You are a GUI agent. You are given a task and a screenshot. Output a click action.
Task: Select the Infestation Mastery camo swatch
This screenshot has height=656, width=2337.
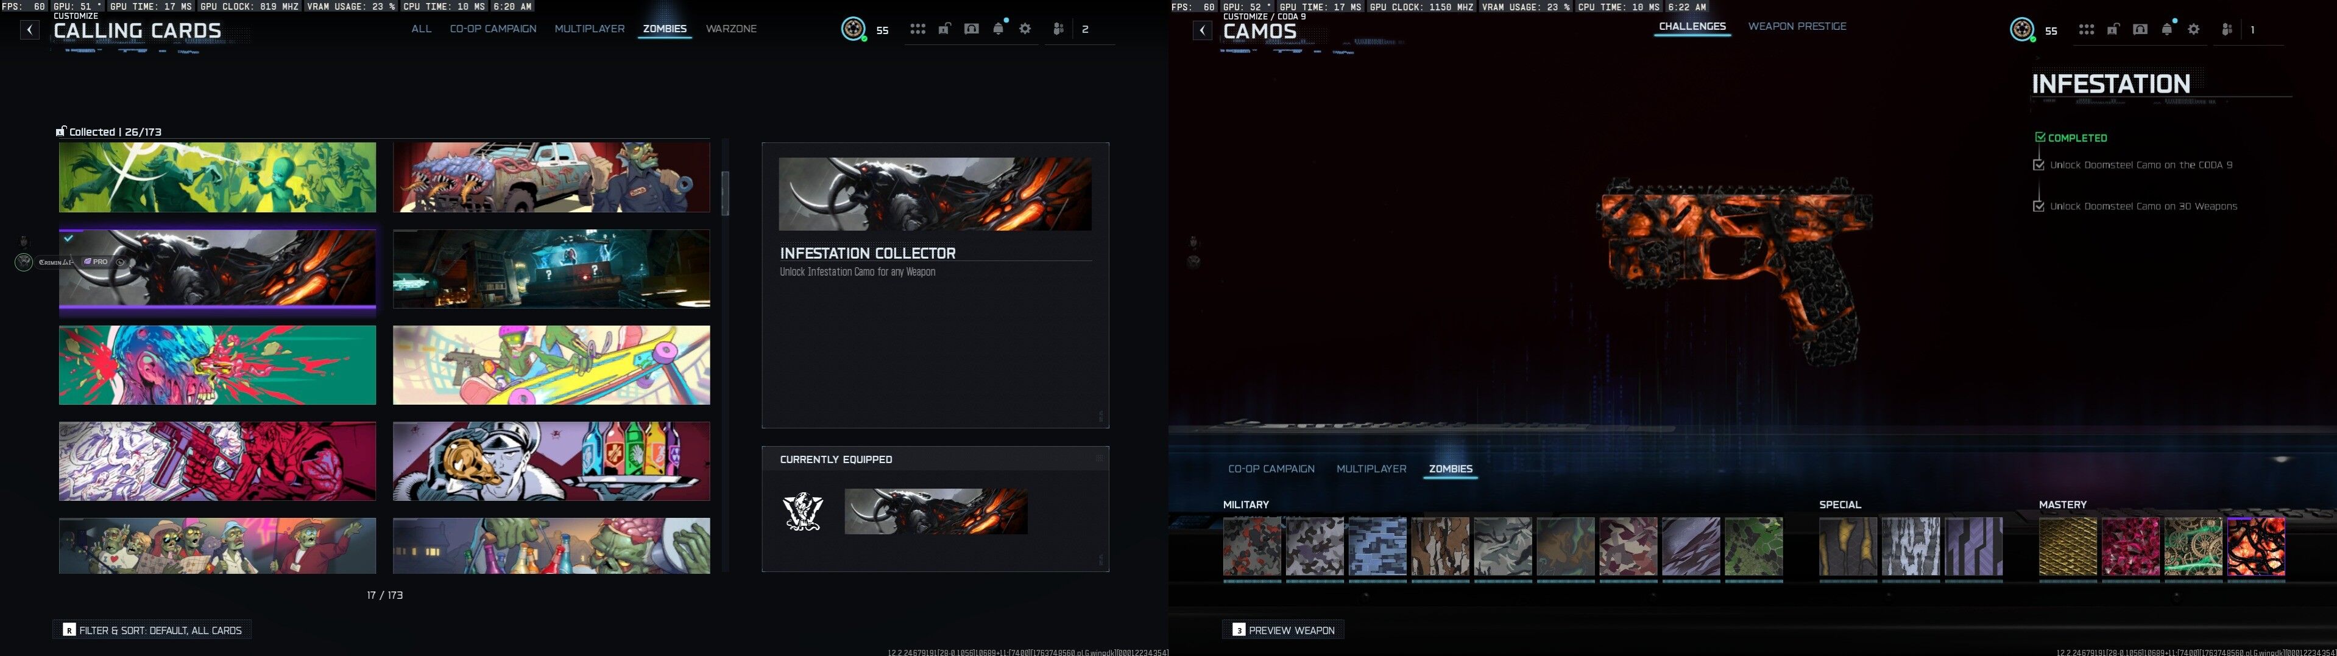[2256, 546]
